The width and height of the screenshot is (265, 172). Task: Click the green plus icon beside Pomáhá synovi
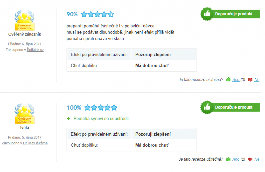[x=68, y=119]
